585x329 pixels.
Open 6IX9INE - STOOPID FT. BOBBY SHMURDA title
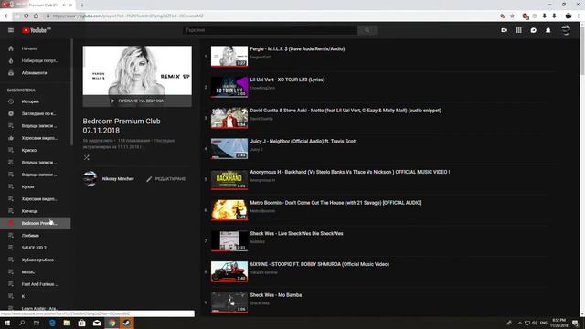[320, 264]
